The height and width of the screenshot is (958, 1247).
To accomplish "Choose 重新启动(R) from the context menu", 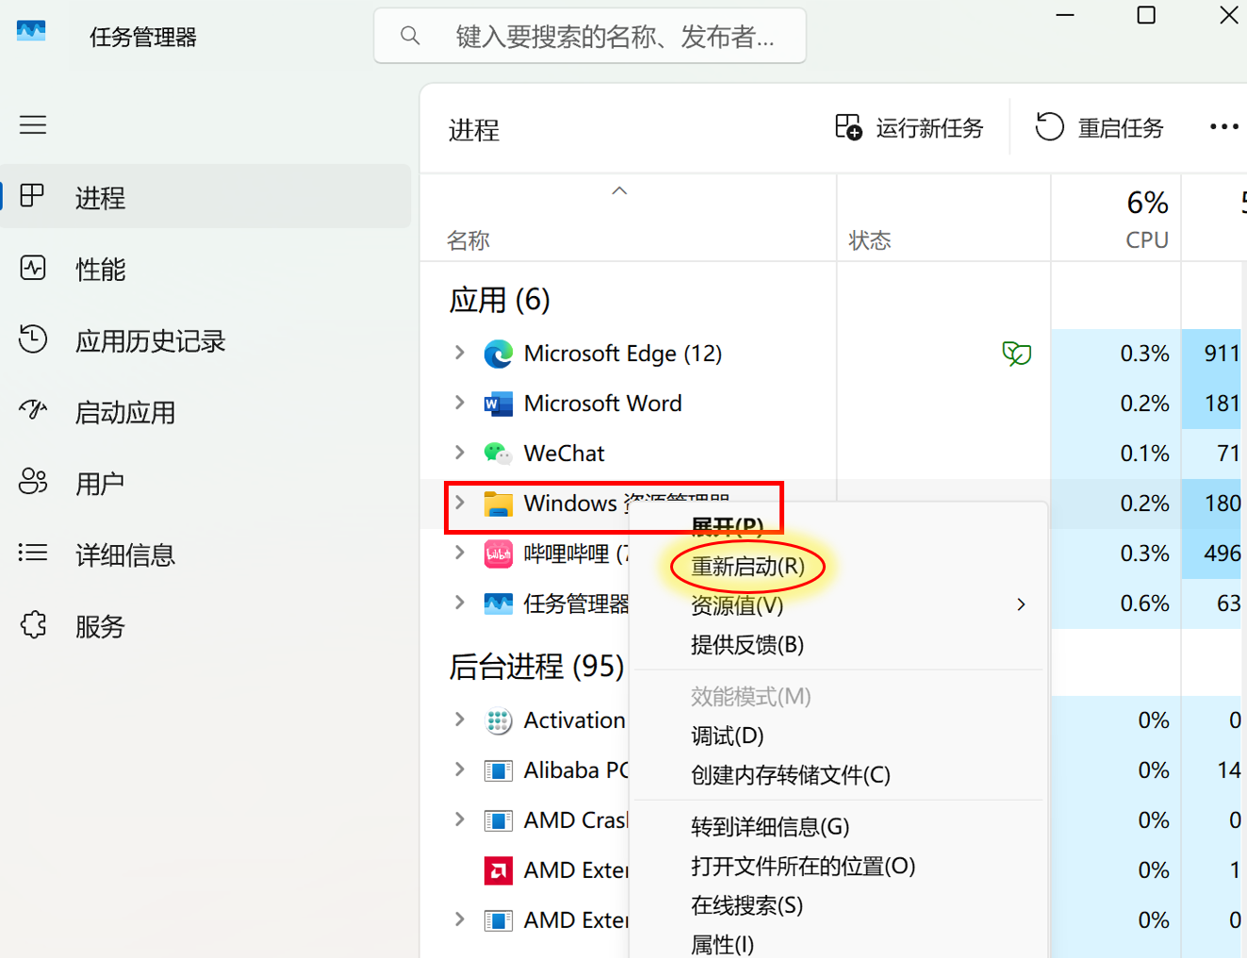I will click(x=747, y=567).
